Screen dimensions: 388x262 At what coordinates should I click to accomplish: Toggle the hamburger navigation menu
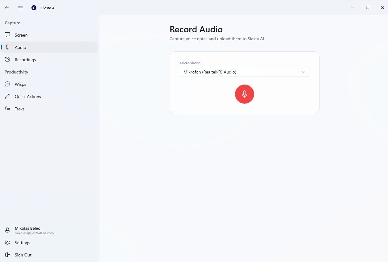click(20, 8)
